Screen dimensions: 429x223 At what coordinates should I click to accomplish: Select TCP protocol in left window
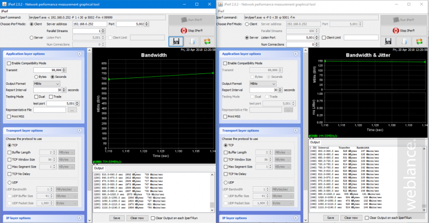[10, 145]
